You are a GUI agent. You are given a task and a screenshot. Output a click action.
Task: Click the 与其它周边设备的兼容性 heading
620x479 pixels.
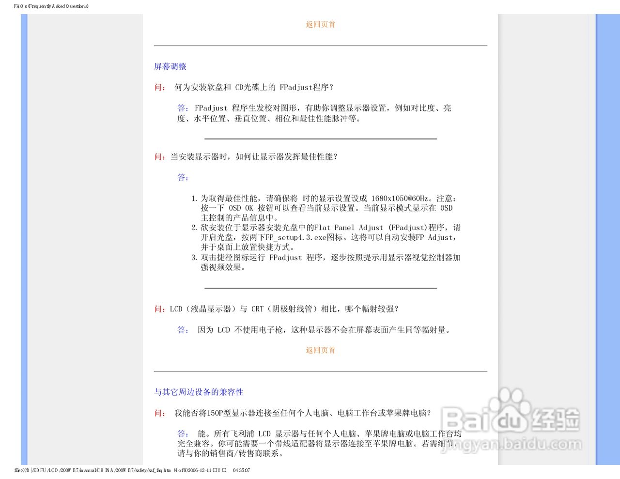pos(199,392)
